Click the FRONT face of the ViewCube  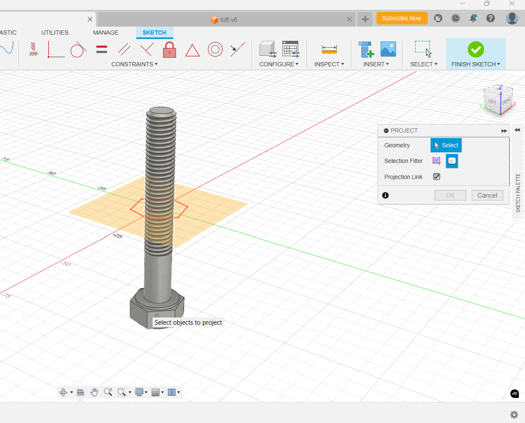(x=506, y=101)
